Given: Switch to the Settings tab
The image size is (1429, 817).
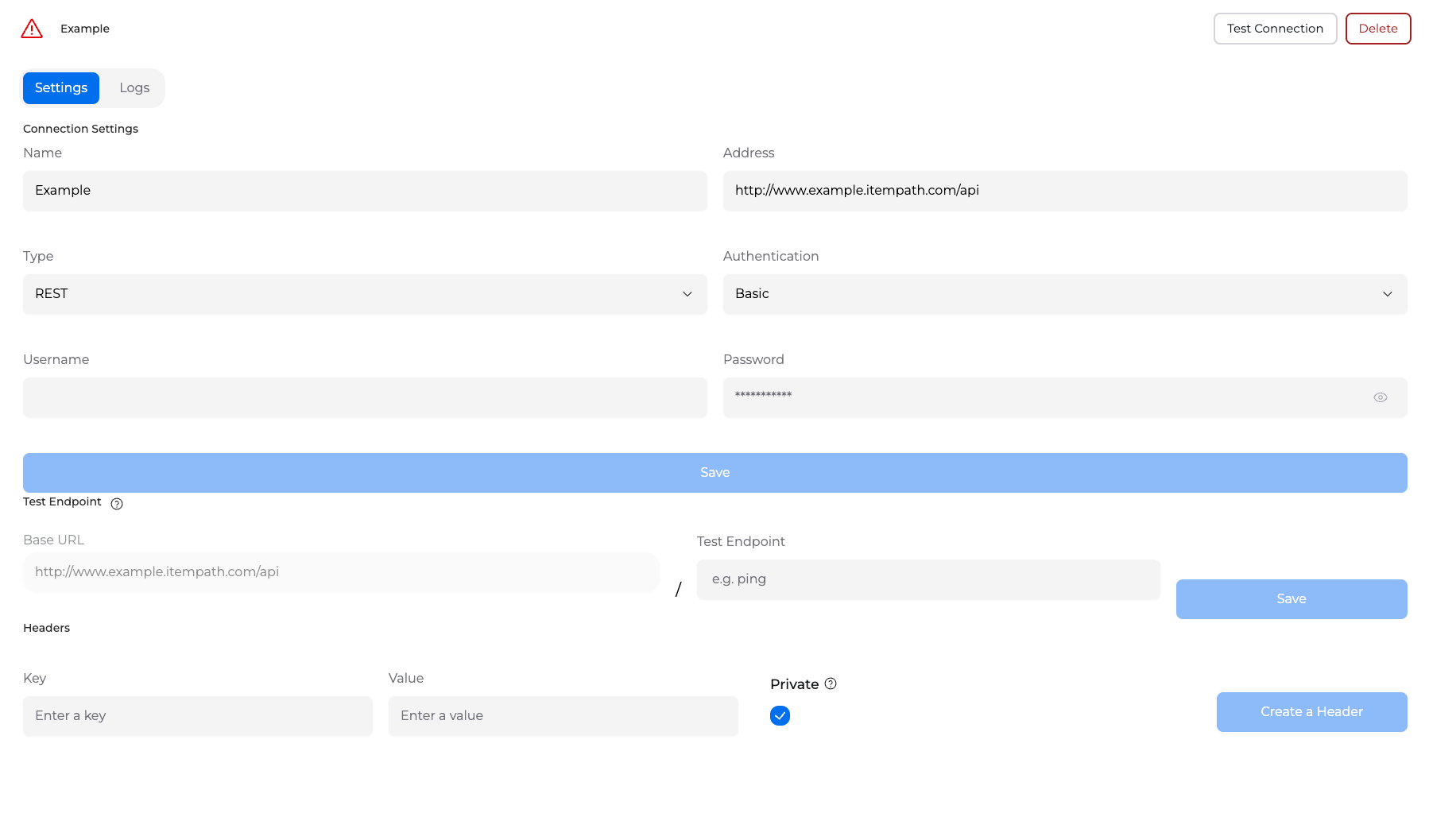Looking at the screenshot, I should 61,88.
